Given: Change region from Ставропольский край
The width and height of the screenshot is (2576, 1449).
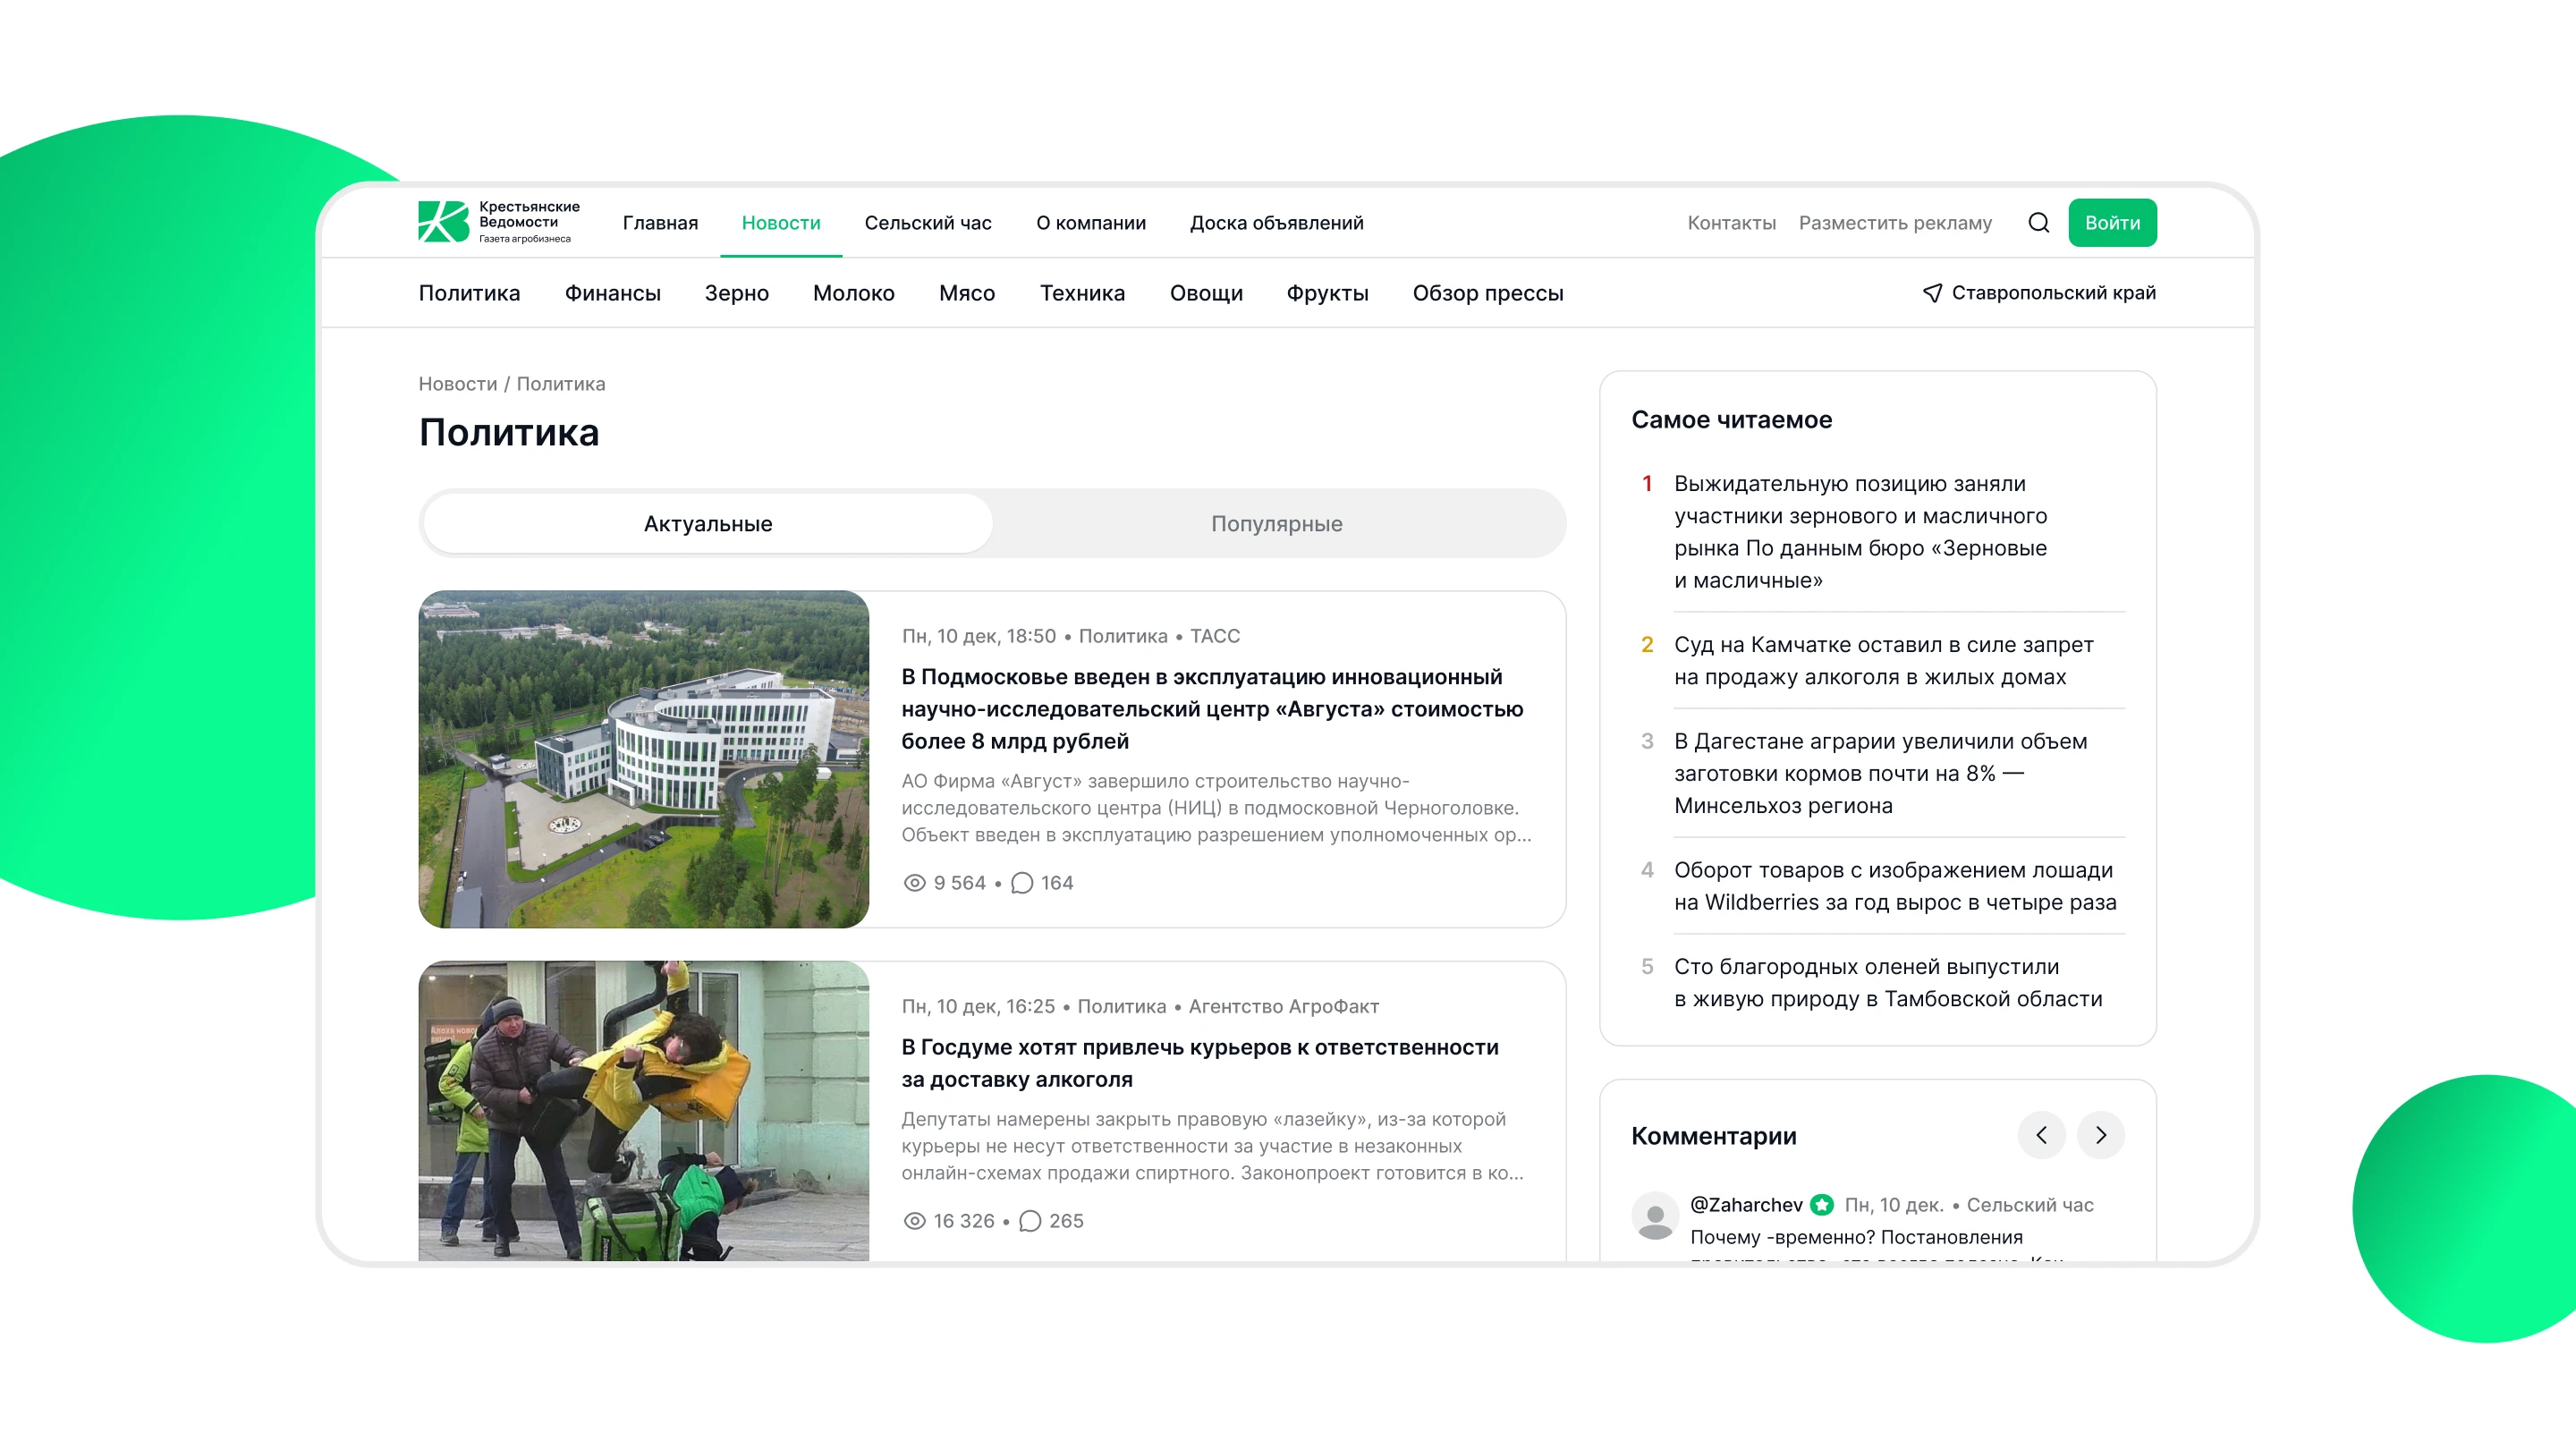Looking at the screenshot, I should point(2054,293).
